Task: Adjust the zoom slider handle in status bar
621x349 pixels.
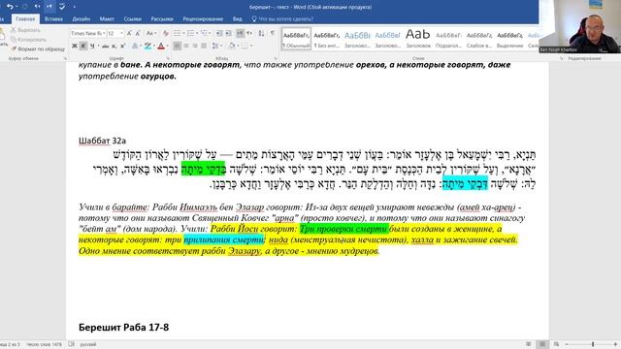Action: tap(593, 344)
